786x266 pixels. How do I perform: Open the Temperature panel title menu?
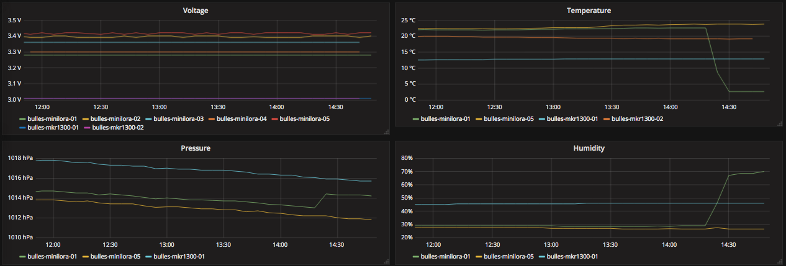[x=589, y=11]
